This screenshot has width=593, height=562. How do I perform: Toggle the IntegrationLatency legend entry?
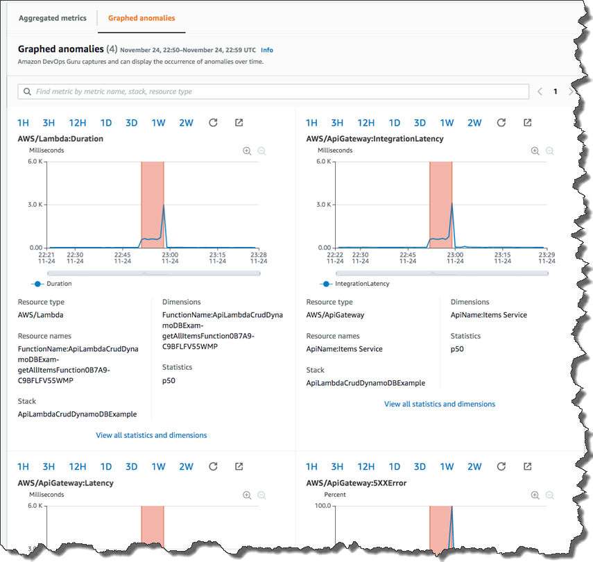(354, 284)
